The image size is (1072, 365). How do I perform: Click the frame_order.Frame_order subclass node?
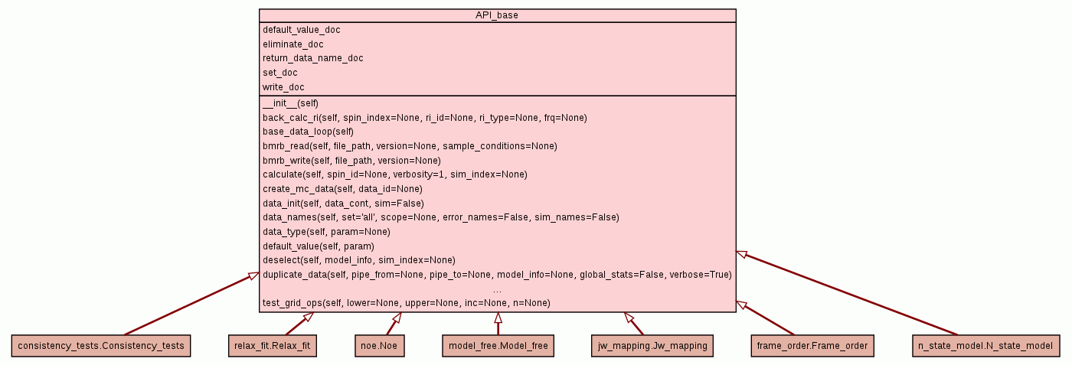812,346
